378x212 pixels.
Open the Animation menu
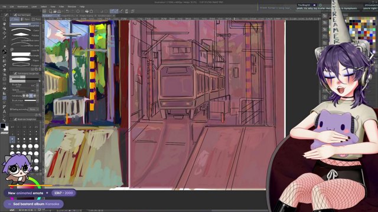point(22,6)
